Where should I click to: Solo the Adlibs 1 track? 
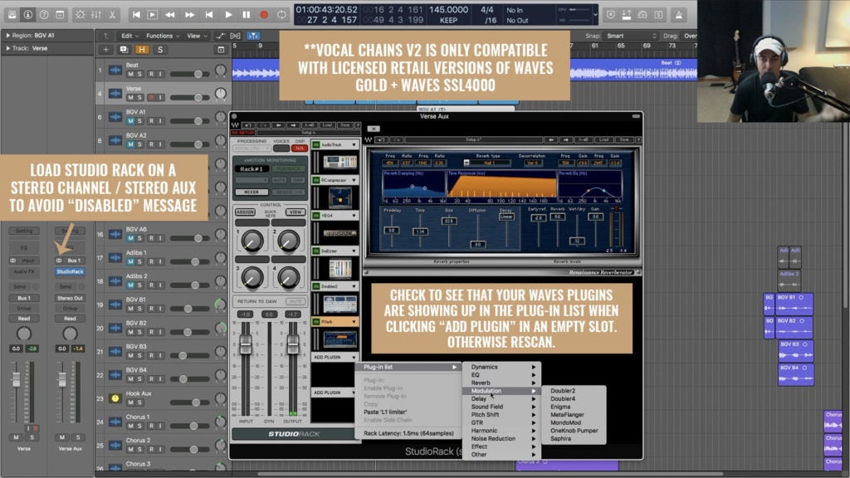click(139, 261)
